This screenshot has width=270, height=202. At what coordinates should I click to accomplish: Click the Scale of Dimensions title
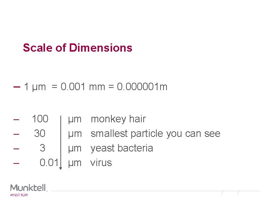pos(78,48)
